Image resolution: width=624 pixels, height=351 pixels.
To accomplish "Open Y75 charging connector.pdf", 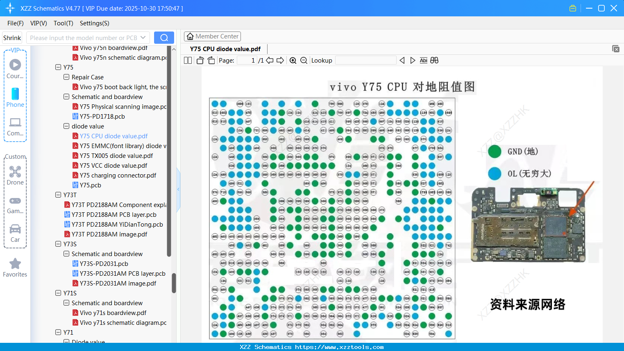I will click(114, 175).
